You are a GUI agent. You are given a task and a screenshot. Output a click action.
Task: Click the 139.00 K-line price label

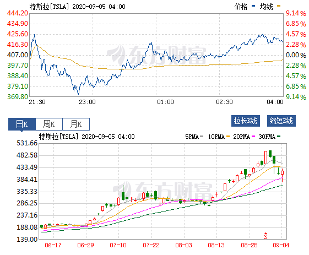pyautogui.click(x=27, y=240)
